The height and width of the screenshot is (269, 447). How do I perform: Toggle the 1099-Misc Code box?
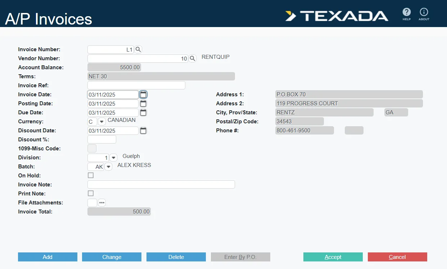[x=92, y=149]
